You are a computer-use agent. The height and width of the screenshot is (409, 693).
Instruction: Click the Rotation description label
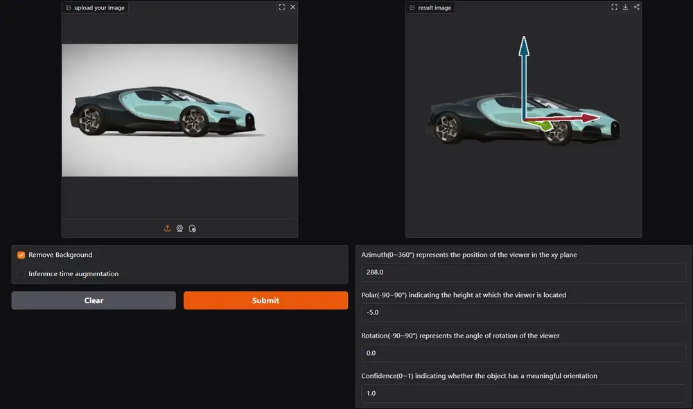point(460,336)
